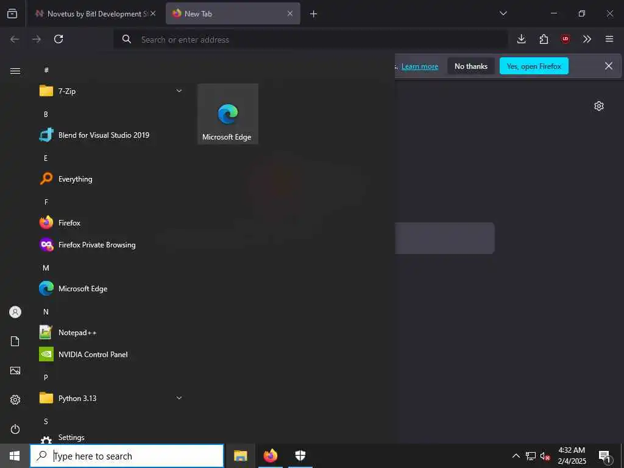Expand the Python 3.13 folder chevron
The width and height of the screenshot is (624, 468).
(179, 398)
